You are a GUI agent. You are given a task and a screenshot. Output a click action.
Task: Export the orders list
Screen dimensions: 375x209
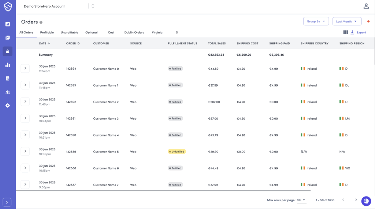click(x=358, y=32)
